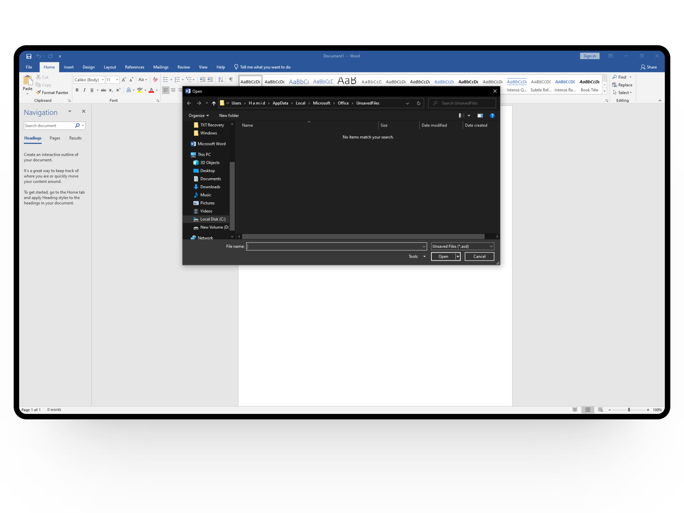Click the up-arrow folder navigation icon

214,103
